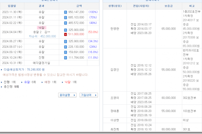Viewport: 202px width, 134px height.
Task: Click the 성명(상호) column header
Action: (115, 6)
